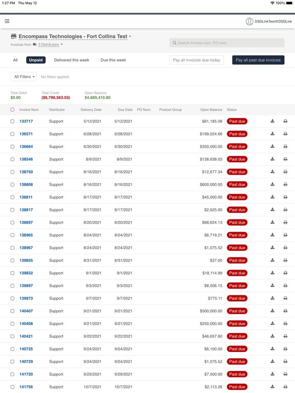Print invoice 136571

(x=285, y=134)
